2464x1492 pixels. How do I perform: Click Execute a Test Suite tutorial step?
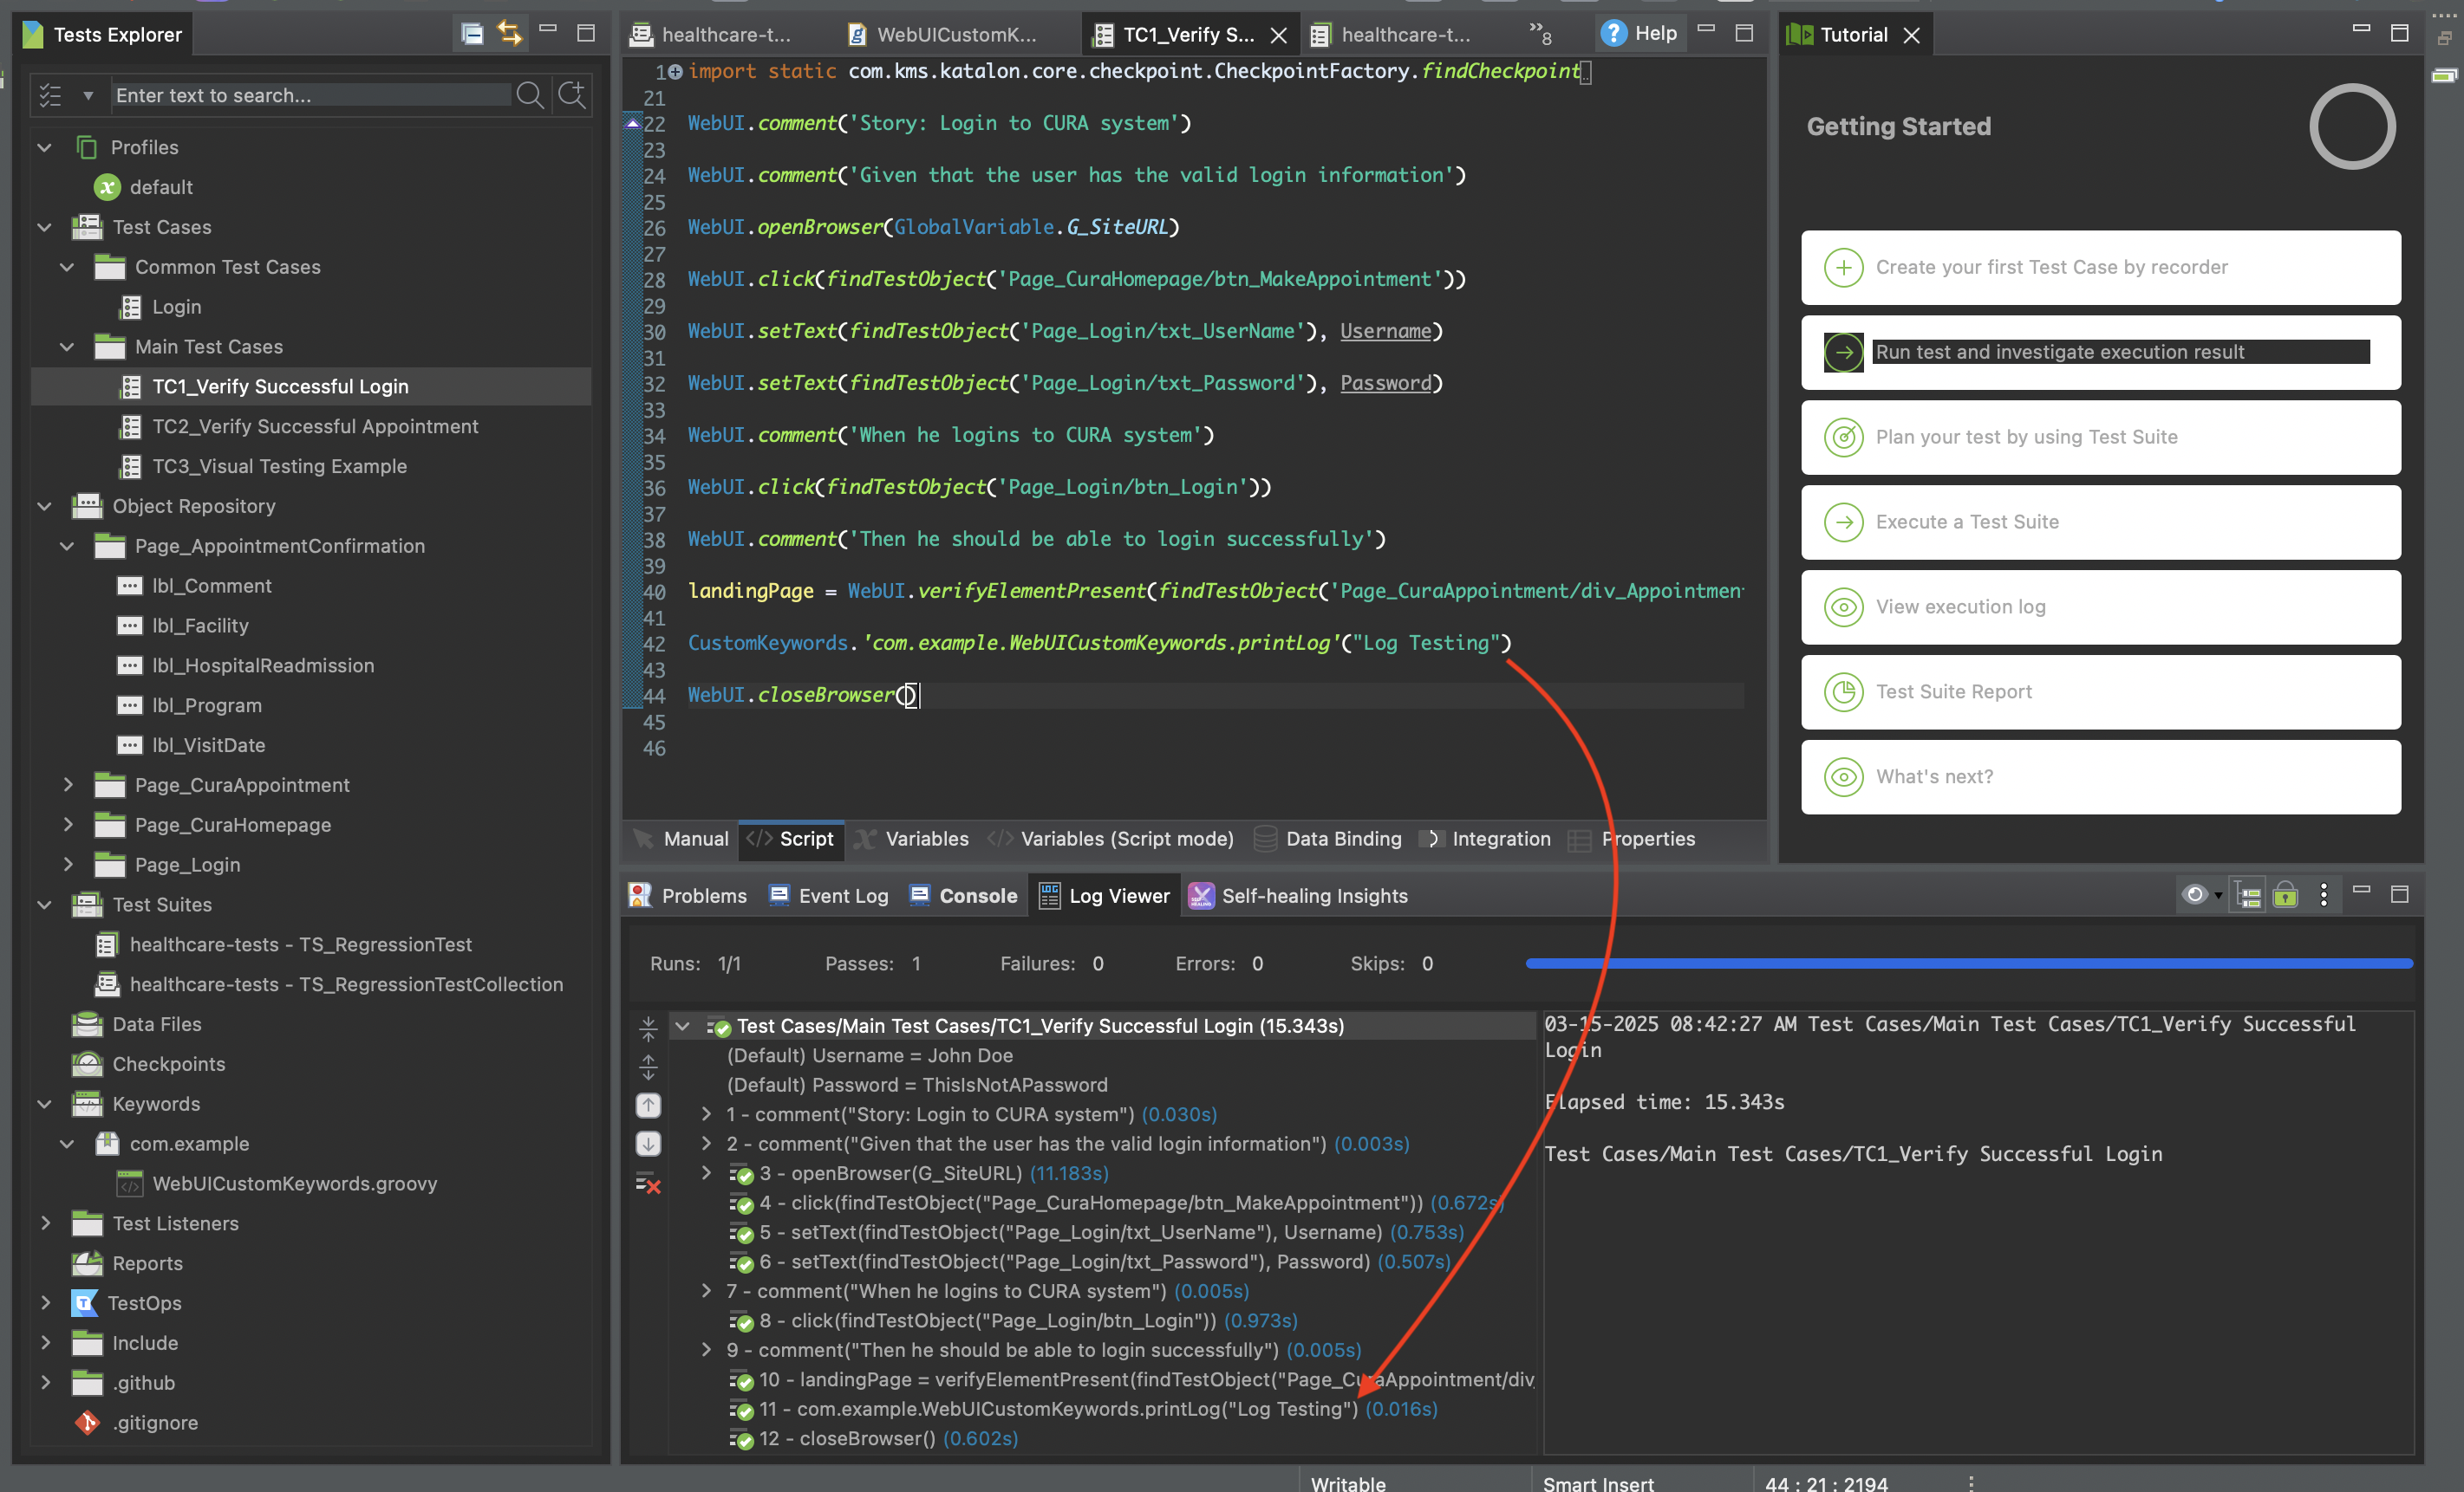click(2100, 522)
